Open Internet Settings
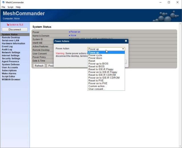 pyautogui.click(x=11, y=56)
